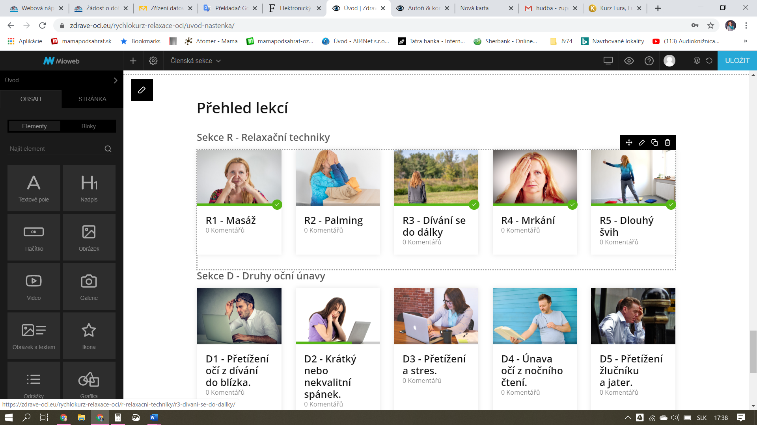The height and width of the screenshot is (425, 757).
Task: Click black pencil edit button on page
Action: coord(142,90)
